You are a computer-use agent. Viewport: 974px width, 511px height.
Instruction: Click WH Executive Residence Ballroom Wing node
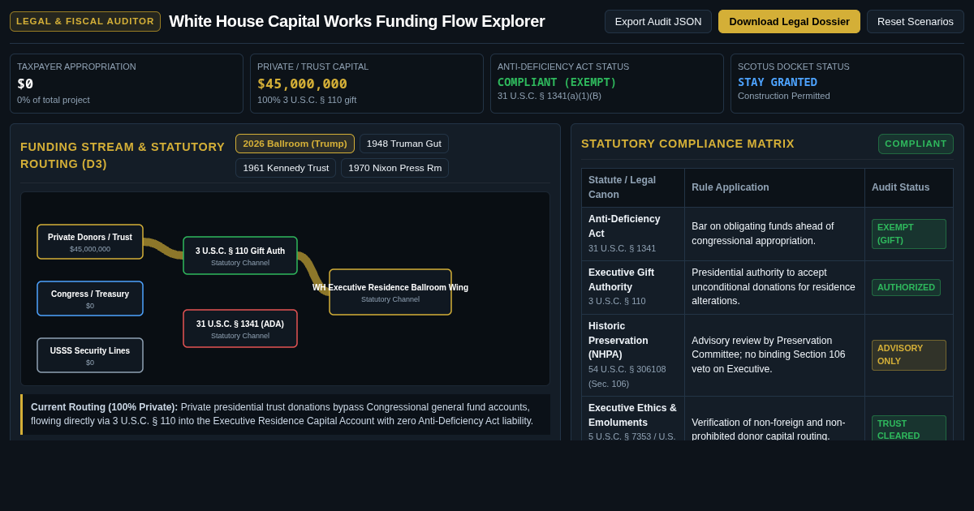coord(390,292)
